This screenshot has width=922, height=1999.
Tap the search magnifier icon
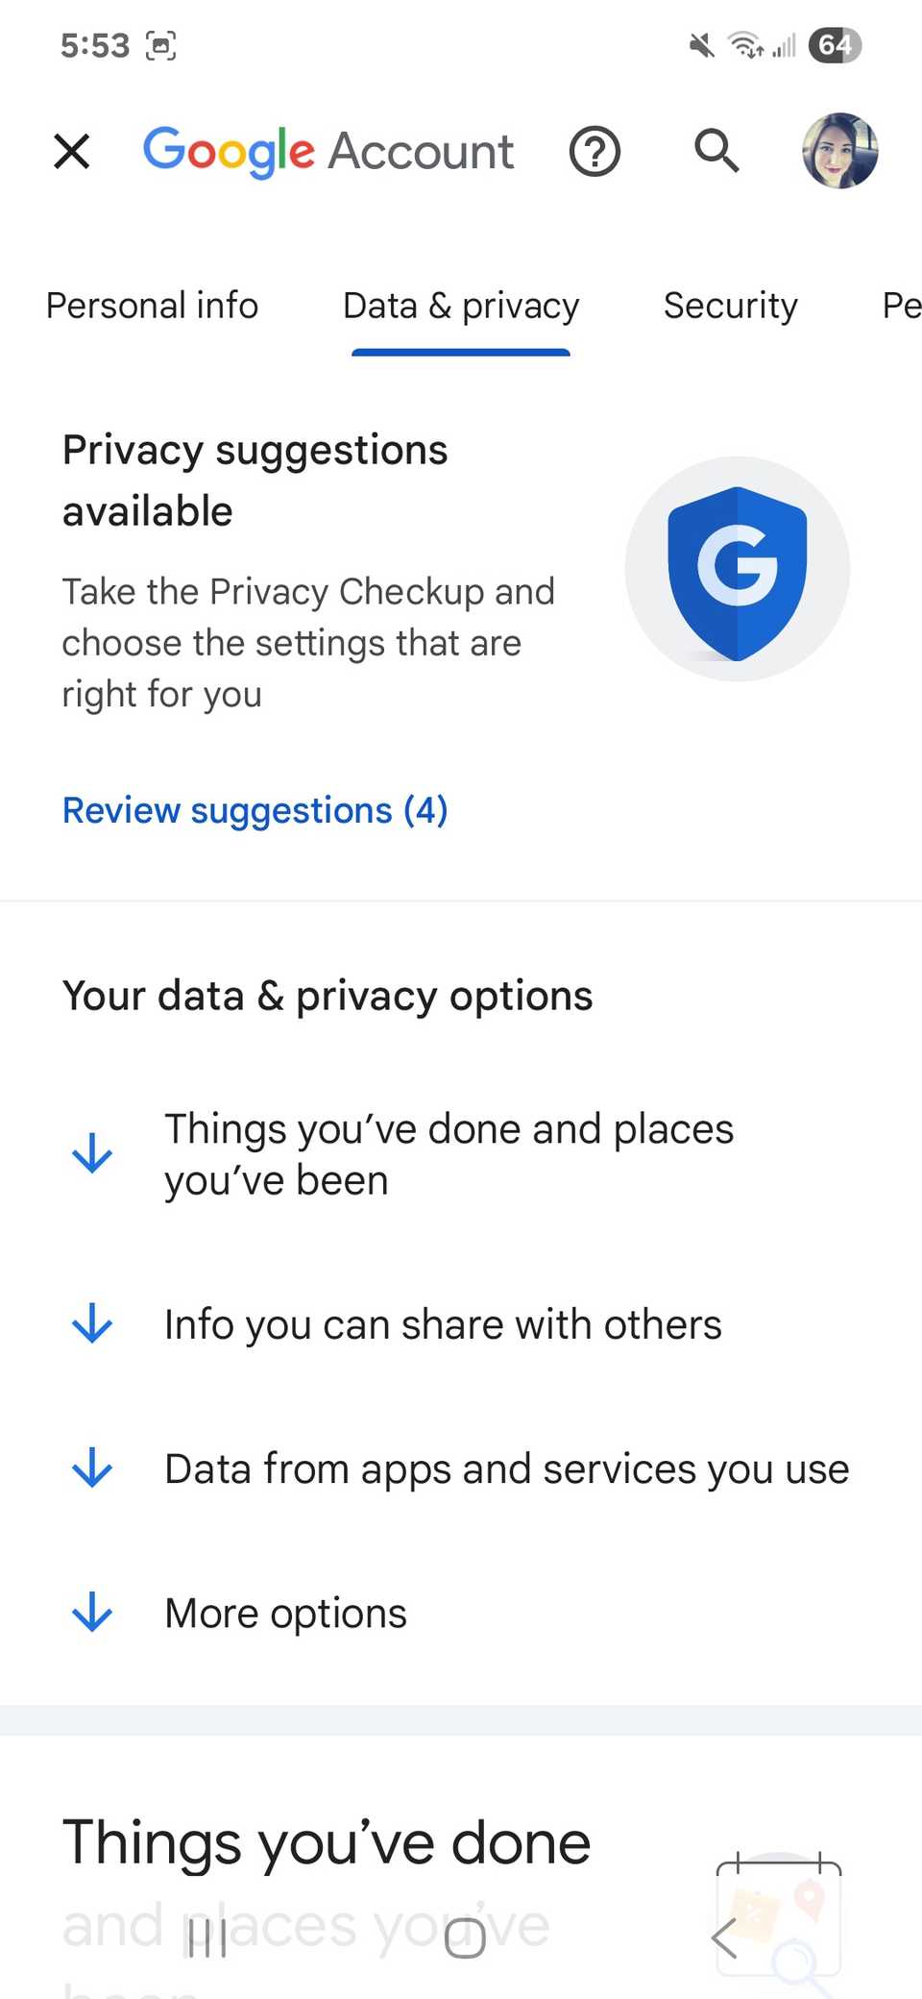pos(716,151)
